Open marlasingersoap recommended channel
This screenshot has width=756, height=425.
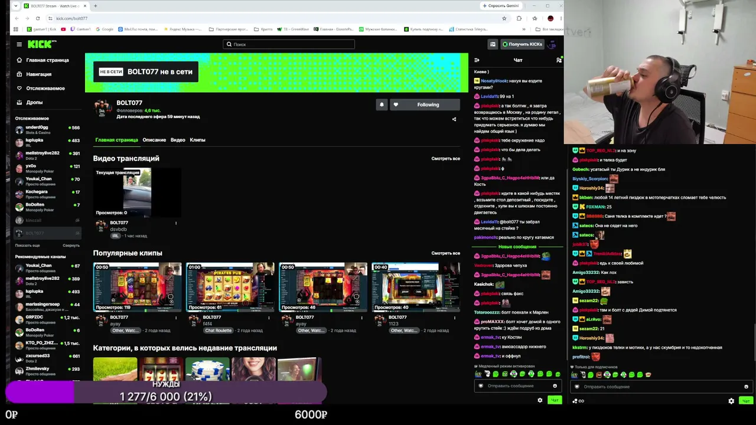coord(47,306)
